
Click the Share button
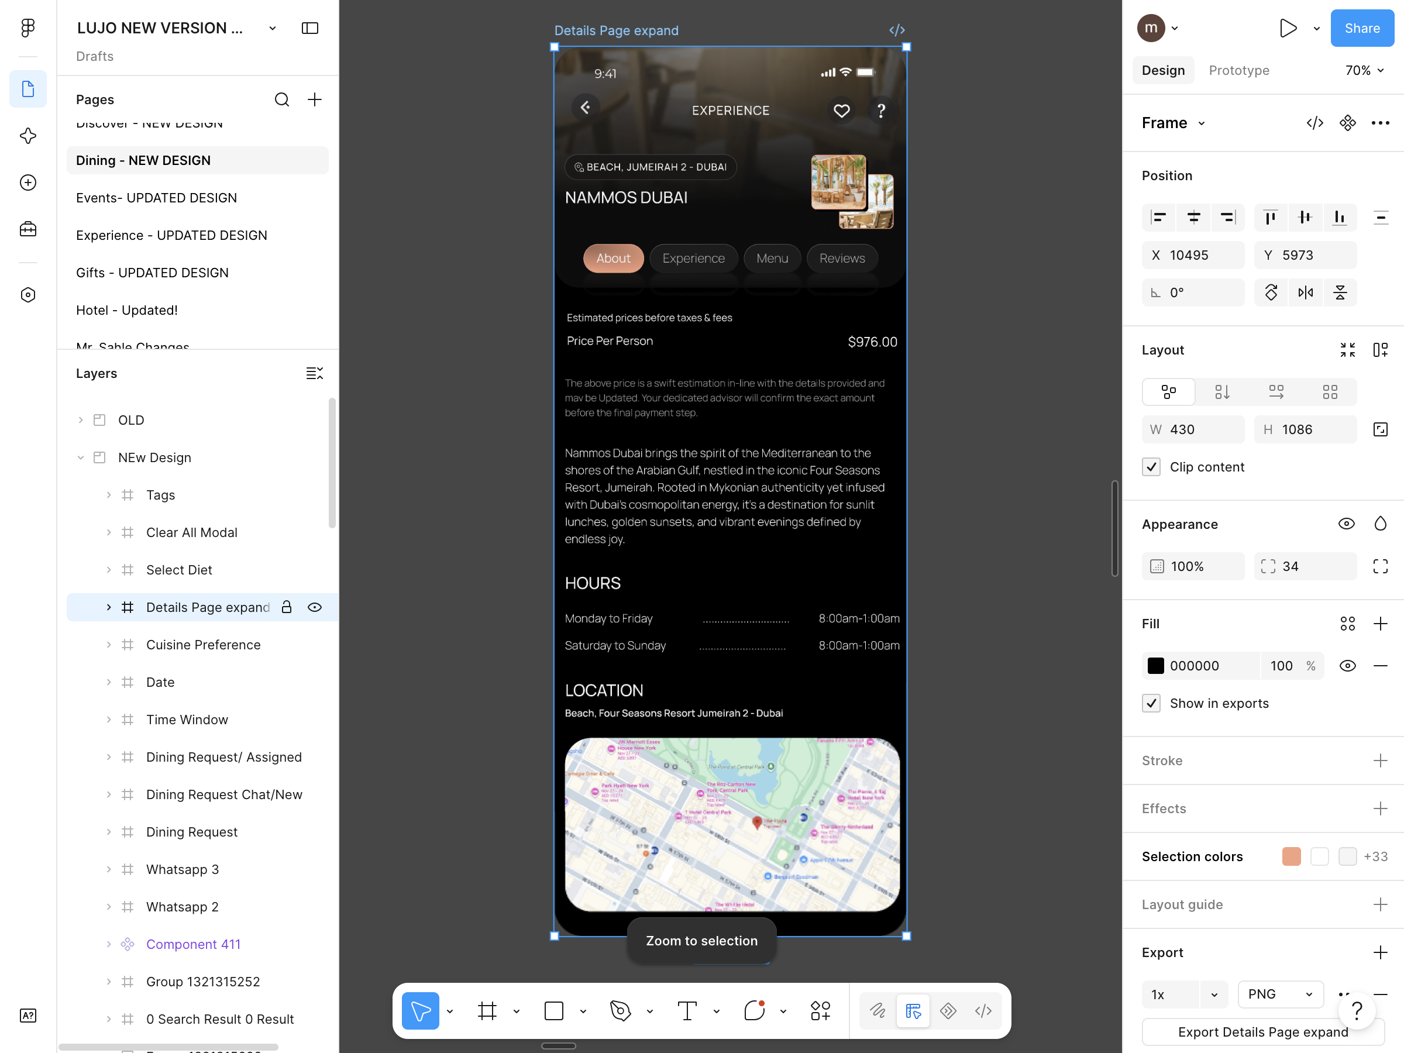tap(1362, 28)
